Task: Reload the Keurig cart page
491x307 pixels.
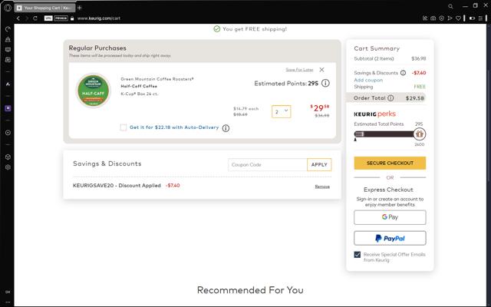Action: 35,18
